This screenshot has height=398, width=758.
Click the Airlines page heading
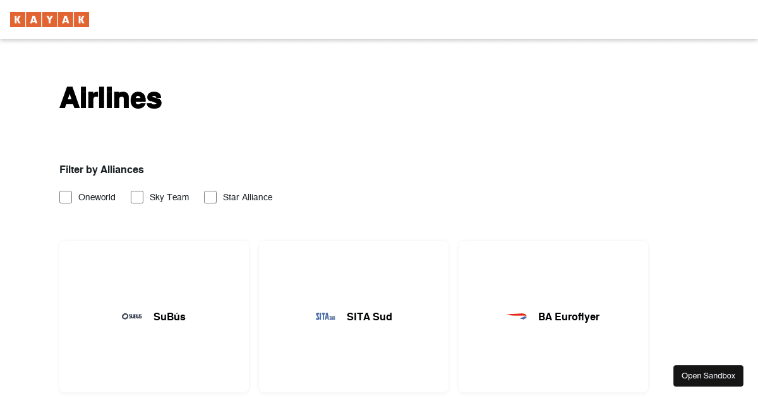click(x=111, y=99)
